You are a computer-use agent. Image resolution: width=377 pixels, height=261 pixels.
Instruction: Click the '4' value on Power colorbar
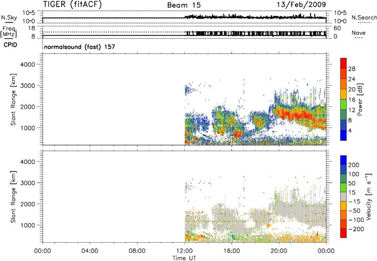tap(350, 130)
